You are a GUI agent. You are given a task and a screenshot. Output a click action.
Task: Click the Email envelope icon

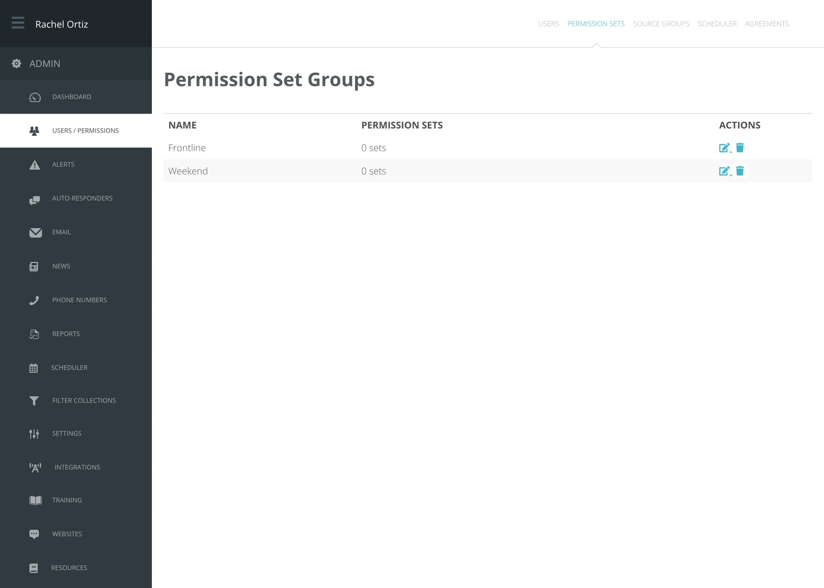(35, 233)
